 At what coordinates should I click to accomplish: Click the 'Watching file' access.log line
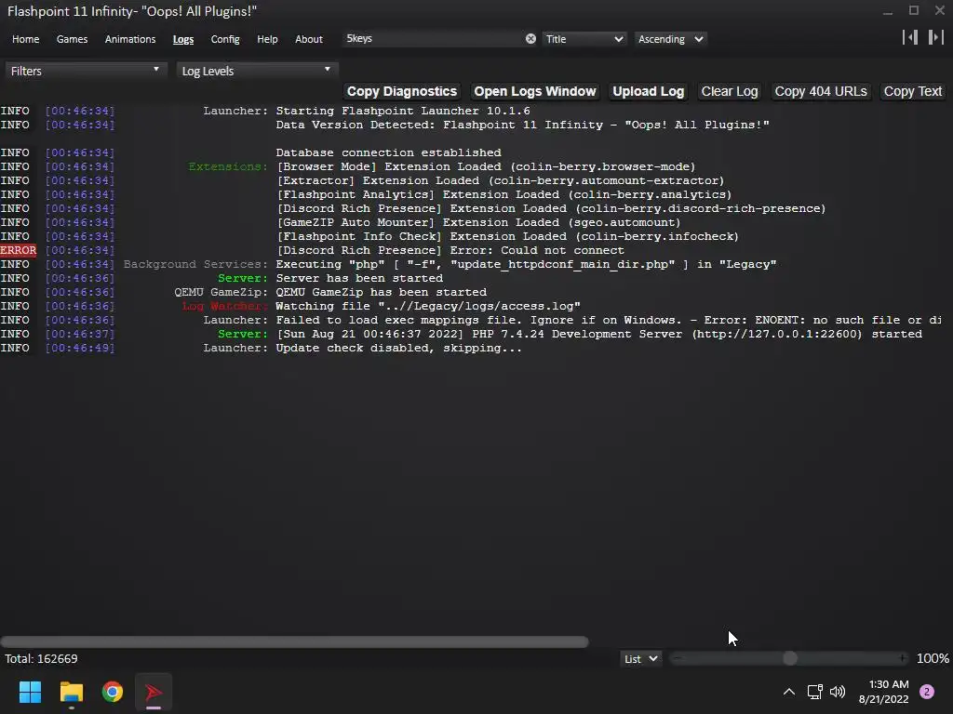[428, 306]
